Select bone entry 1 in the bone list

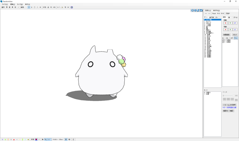[x=213, y=21]
